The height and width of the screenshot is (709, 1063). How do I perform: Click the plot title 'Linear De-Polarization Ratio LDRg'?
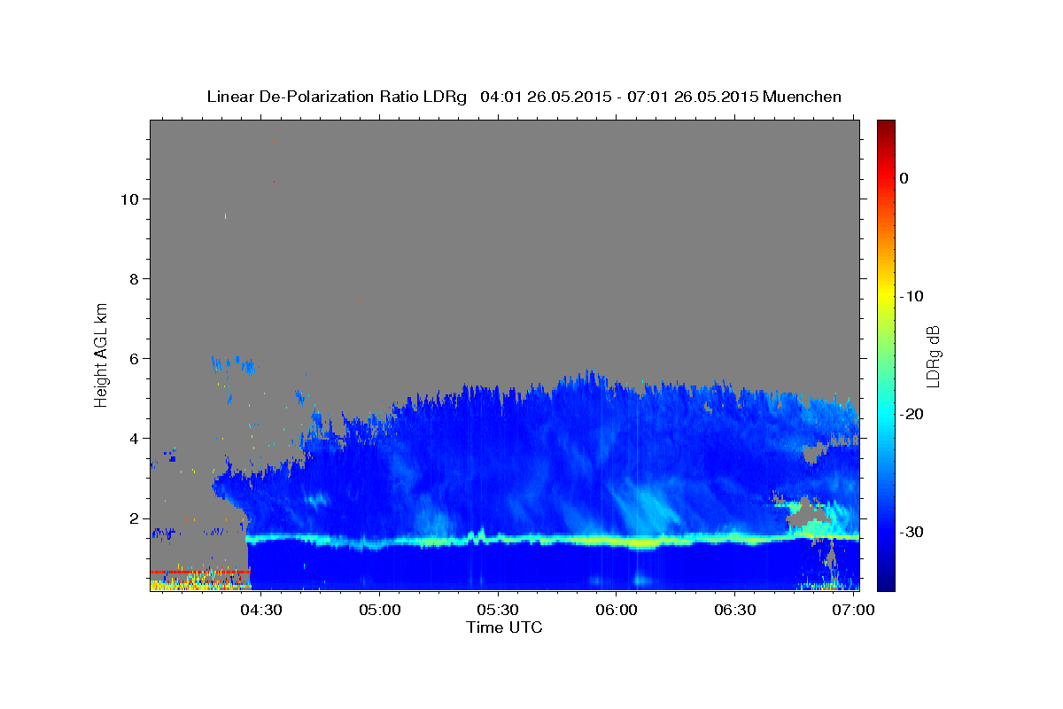[336, 97]
